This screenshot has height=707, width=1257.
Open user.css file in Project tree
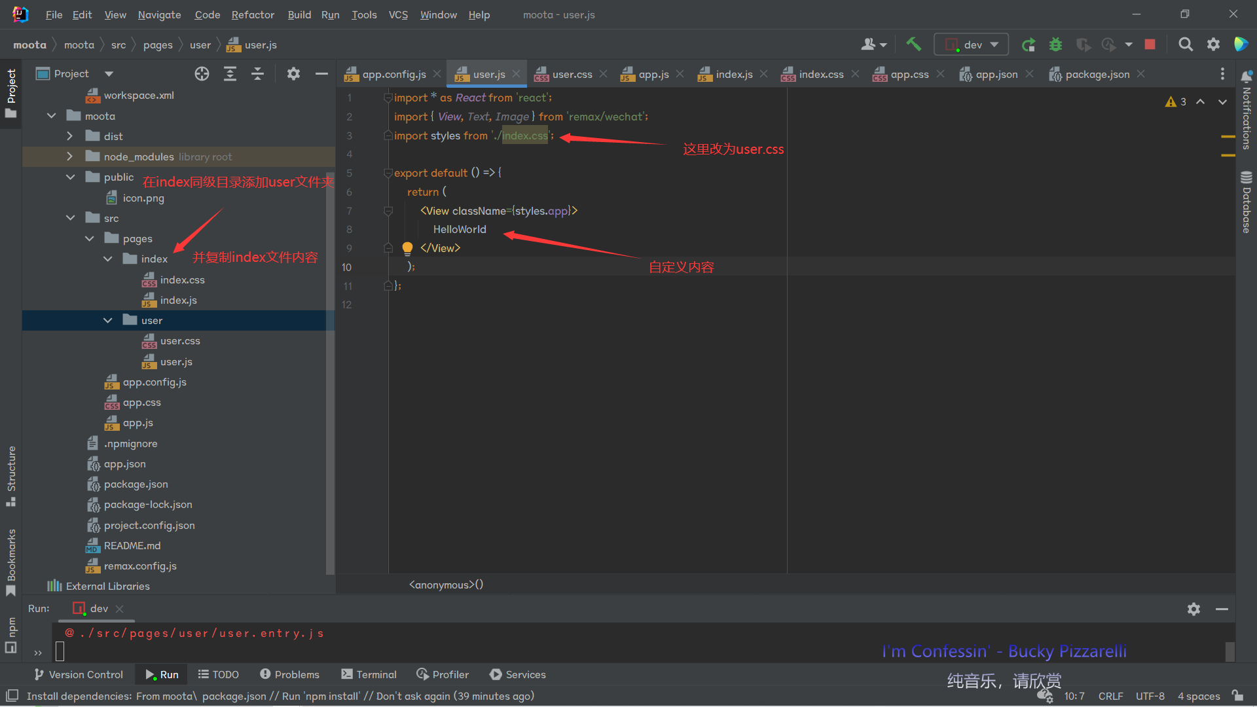[x=180, y=341]
